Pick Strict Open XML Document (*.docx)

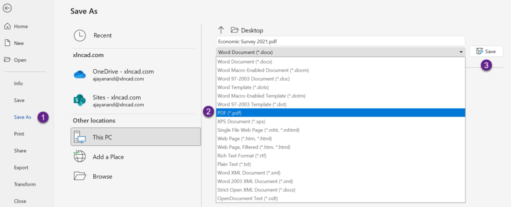340,190
